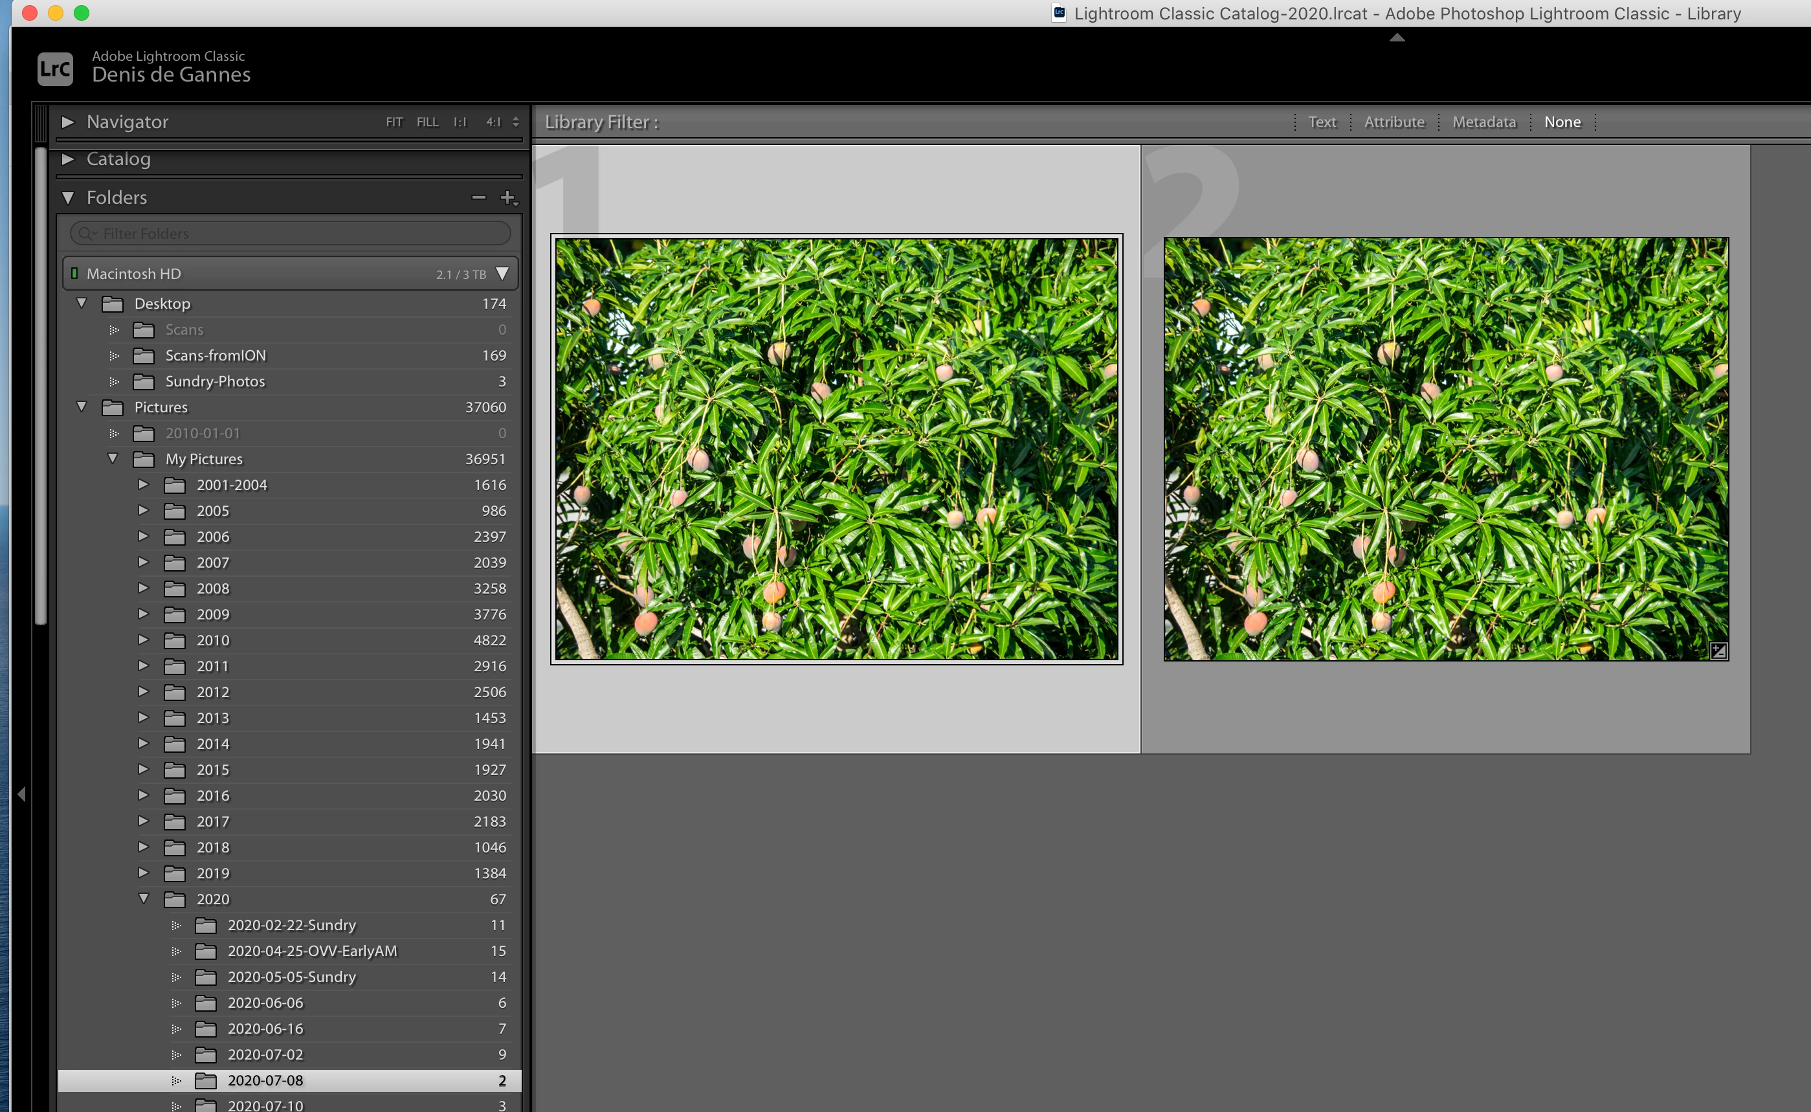
Task: Expand the Navigator panel
Action: point(68,122)
